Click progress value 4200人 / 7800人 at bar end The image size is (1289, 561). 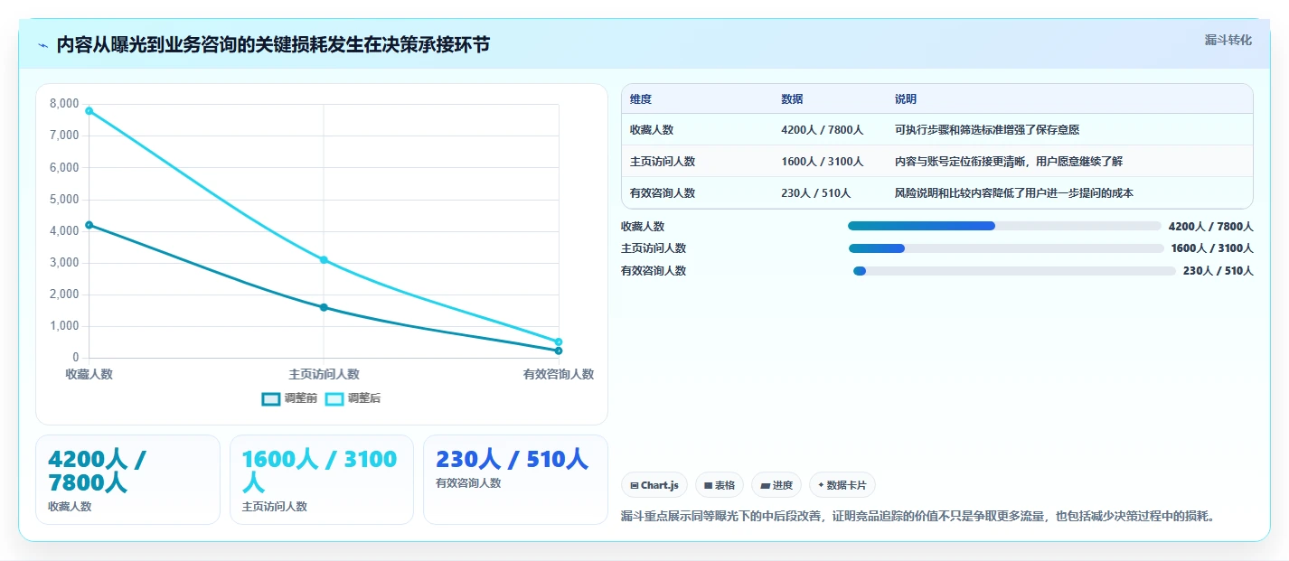pyautogui.click(x=1210, y=227)
